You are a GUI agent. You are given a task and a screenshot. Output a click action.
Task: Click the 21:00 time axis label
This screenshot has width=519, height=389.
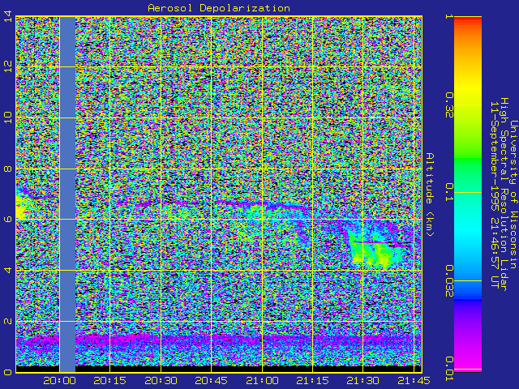click(262, 381)
